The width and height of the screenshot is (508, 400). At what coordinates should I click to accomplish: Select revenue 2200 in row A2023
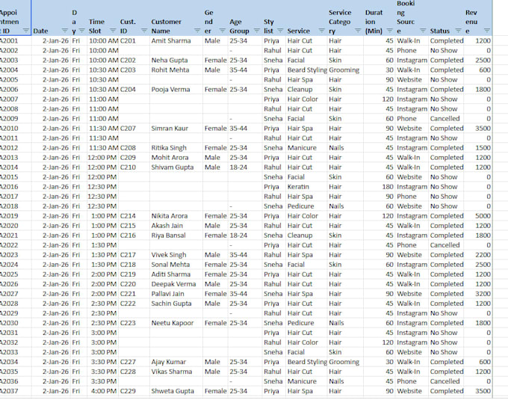[x=478, y=255]
